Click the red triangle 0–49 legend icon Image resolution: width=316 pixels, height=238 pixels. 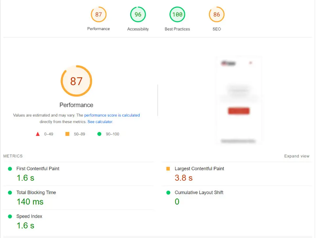(38, 134)
